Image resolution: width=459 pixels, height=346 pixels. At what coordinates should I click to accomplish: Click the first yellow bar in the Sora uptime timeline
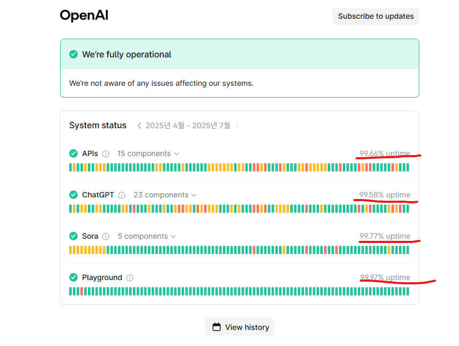71,250
